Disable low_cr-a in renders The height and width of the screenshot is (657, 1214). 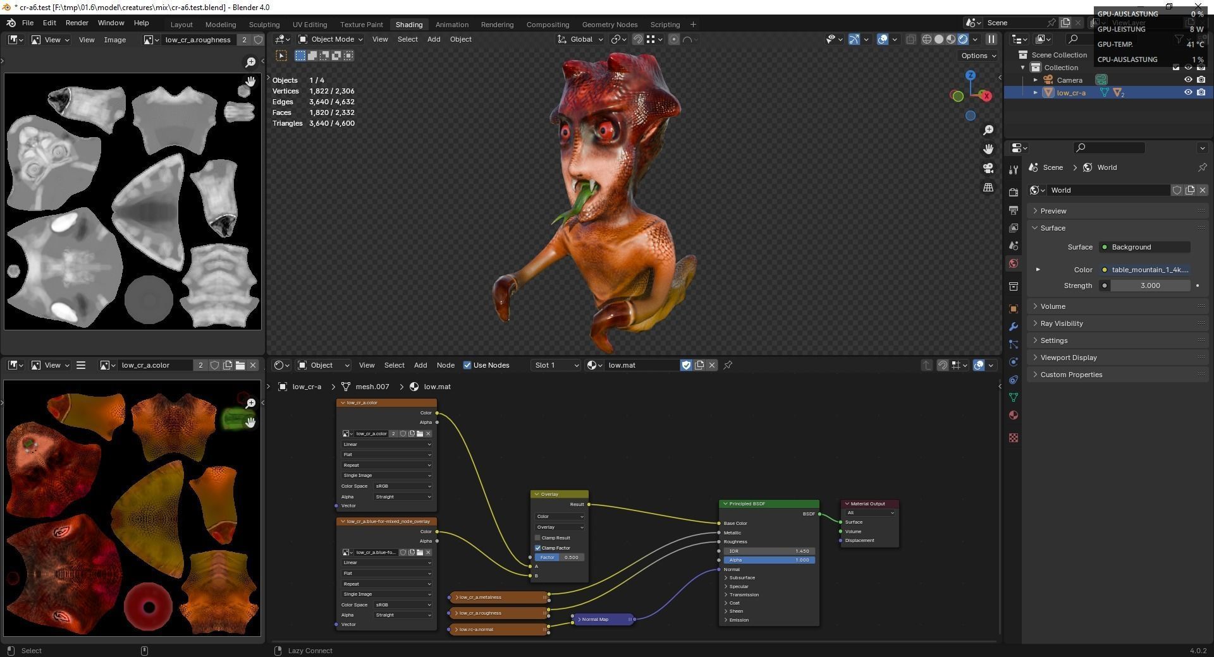click(1201, 92)
